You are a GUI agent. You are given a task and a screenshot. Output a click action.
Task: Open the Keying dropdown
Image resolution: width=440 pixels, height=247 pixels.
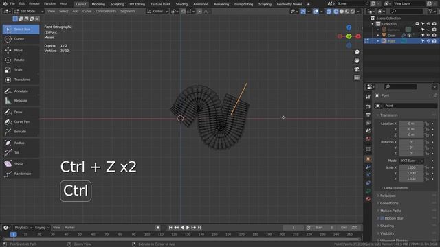tap(42, 228)
